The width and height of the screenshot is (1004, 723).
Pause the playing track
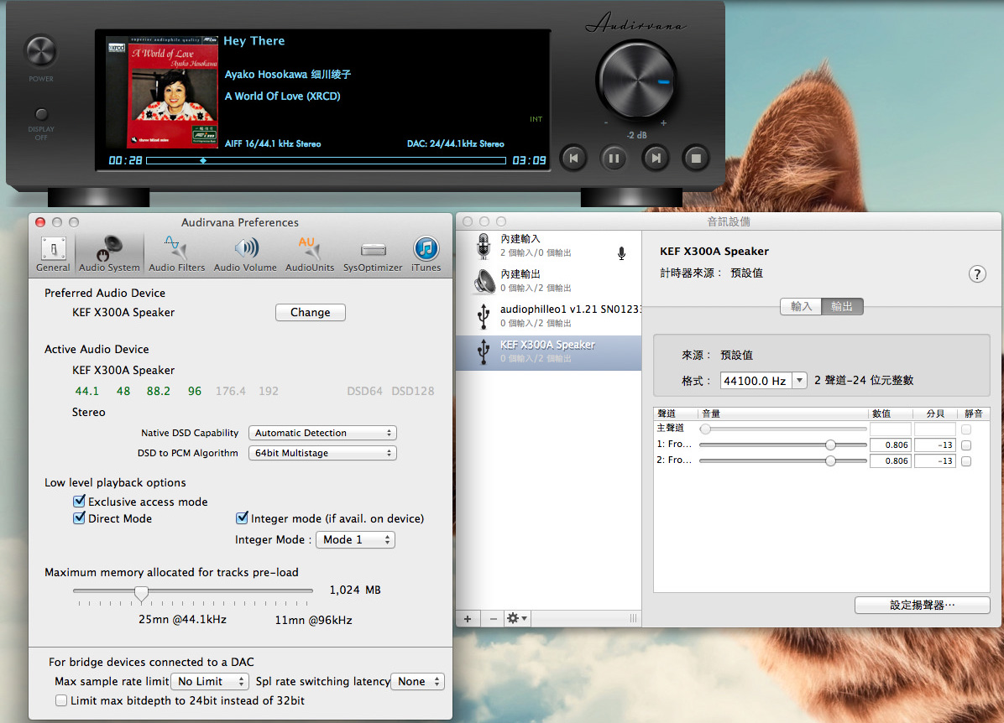[x=614, y=158]
